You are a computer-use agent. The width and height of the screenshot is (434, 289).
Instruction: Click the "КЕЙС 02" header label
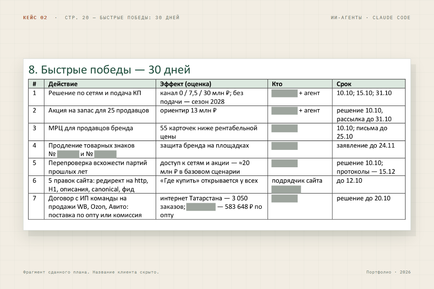(35, 18)
